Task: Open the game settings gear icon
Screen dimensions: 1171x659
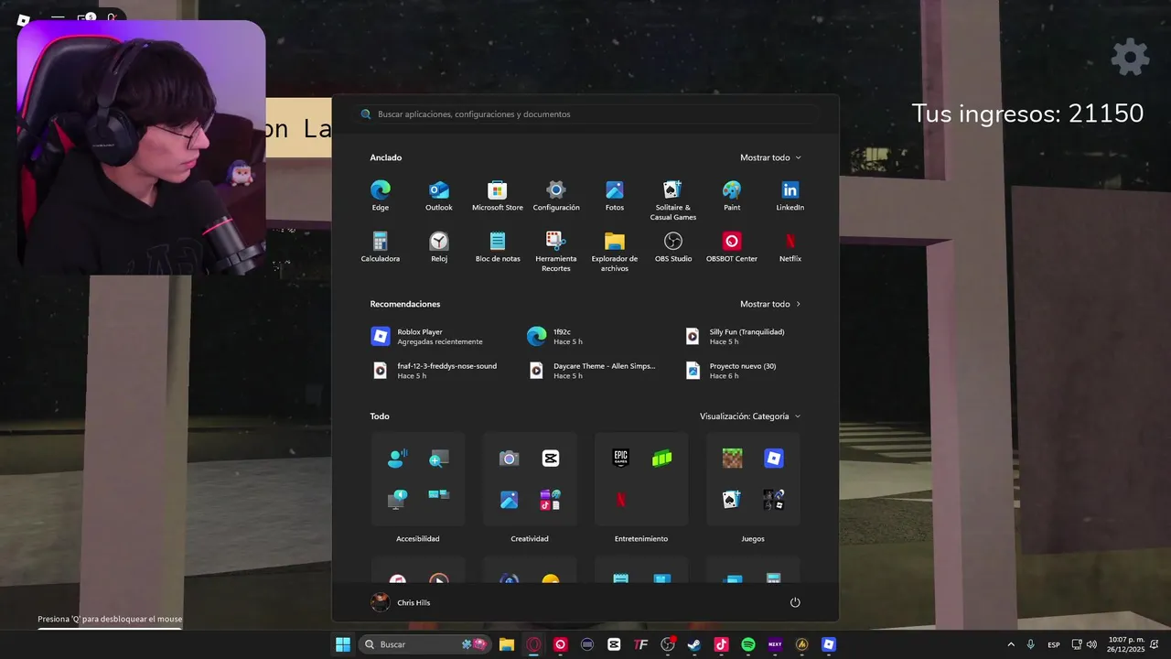Action: 1130,57
